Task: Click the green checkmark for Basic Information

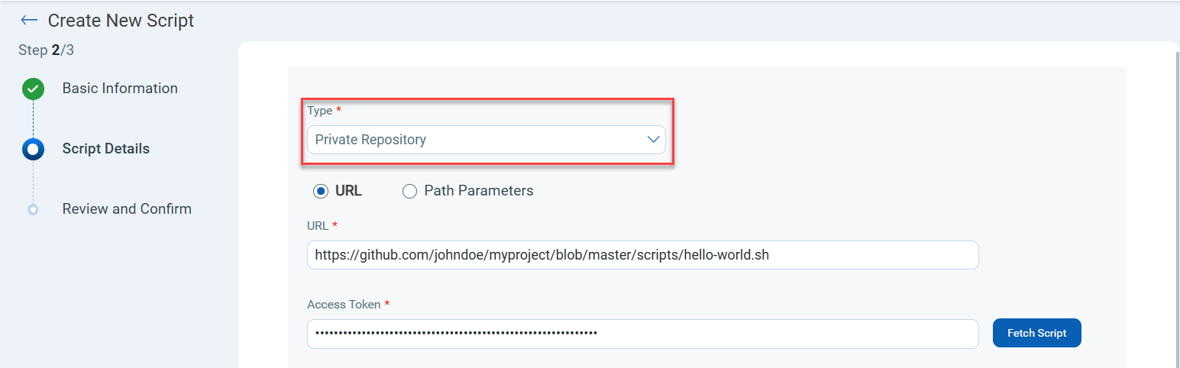Action: coord(33,89)
